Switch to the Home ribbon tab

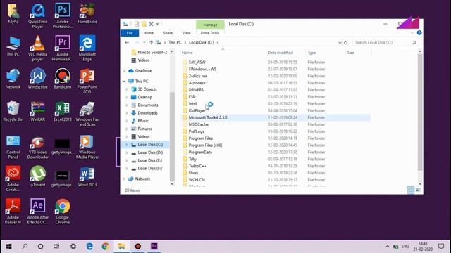(x=149, y=33)
